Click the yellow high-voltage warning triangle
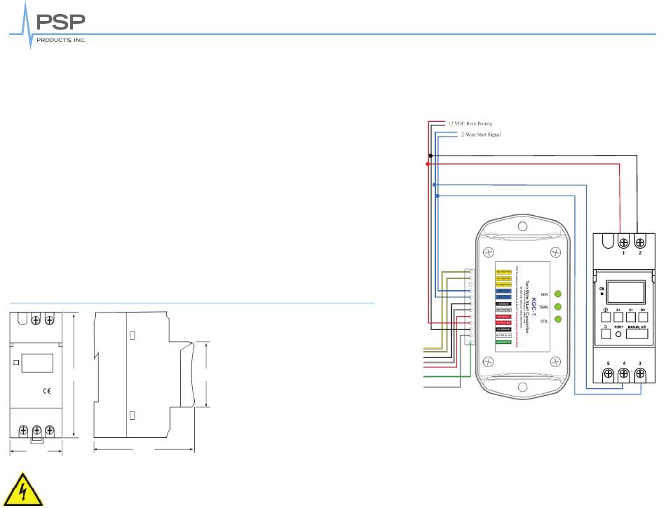 tap(23, 489)
